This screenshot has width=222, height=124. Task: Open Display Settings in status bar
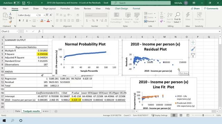pyautogui.click(x=160, y=115)
